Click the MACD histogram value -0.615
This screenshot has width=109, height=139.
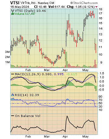point(71,74)
